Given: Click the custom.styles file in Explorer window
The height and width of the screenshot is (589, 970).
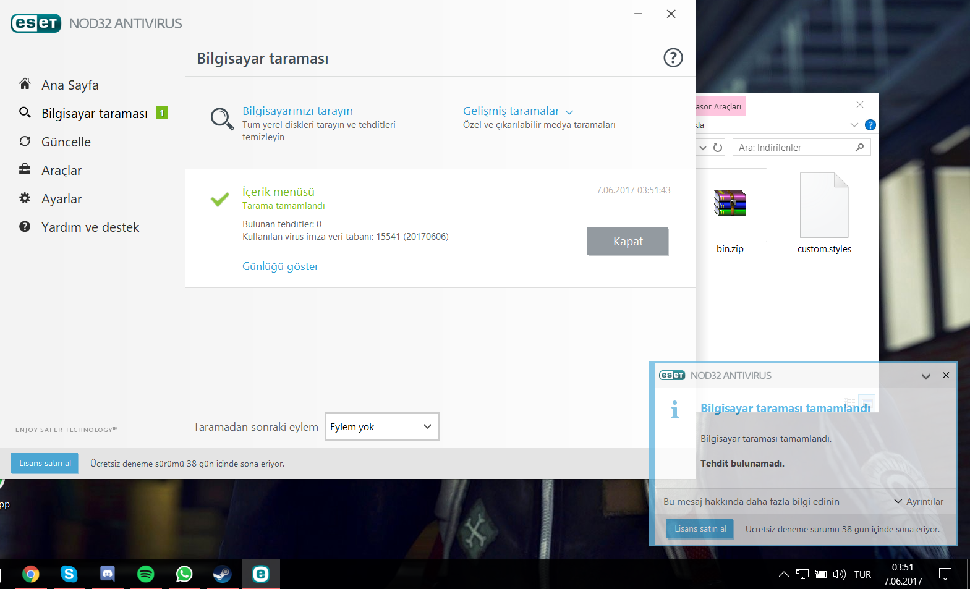Looking at the screenshot, I should coord(824,213).
